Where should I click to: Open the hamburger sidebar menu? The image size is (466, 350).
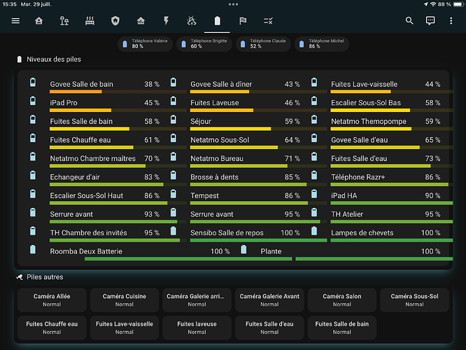pos(15,21)
